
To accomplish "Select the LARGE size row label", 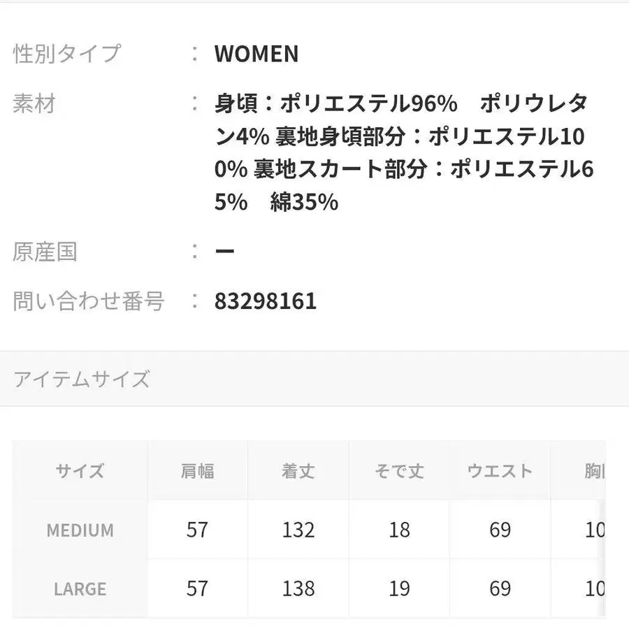I will [80, 588].
